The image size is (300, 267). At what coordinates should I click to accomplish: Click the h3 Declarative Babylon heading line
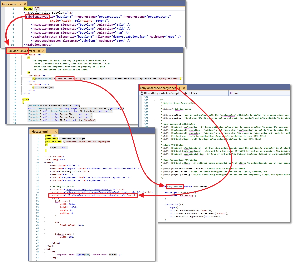(x=48, y=13)
